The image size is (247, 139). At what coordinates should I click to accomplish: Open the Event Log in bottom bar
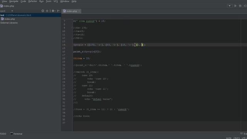click(x=244, y=134)
